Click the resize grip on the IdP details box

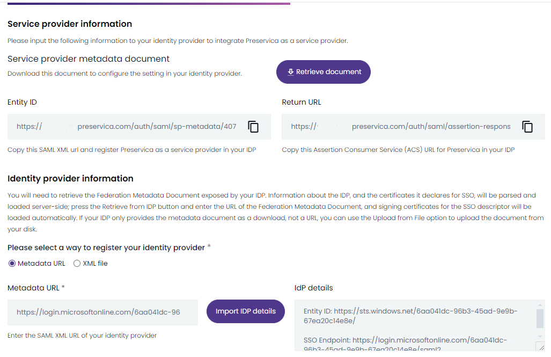pyautogui.click(x=541, y=347)
